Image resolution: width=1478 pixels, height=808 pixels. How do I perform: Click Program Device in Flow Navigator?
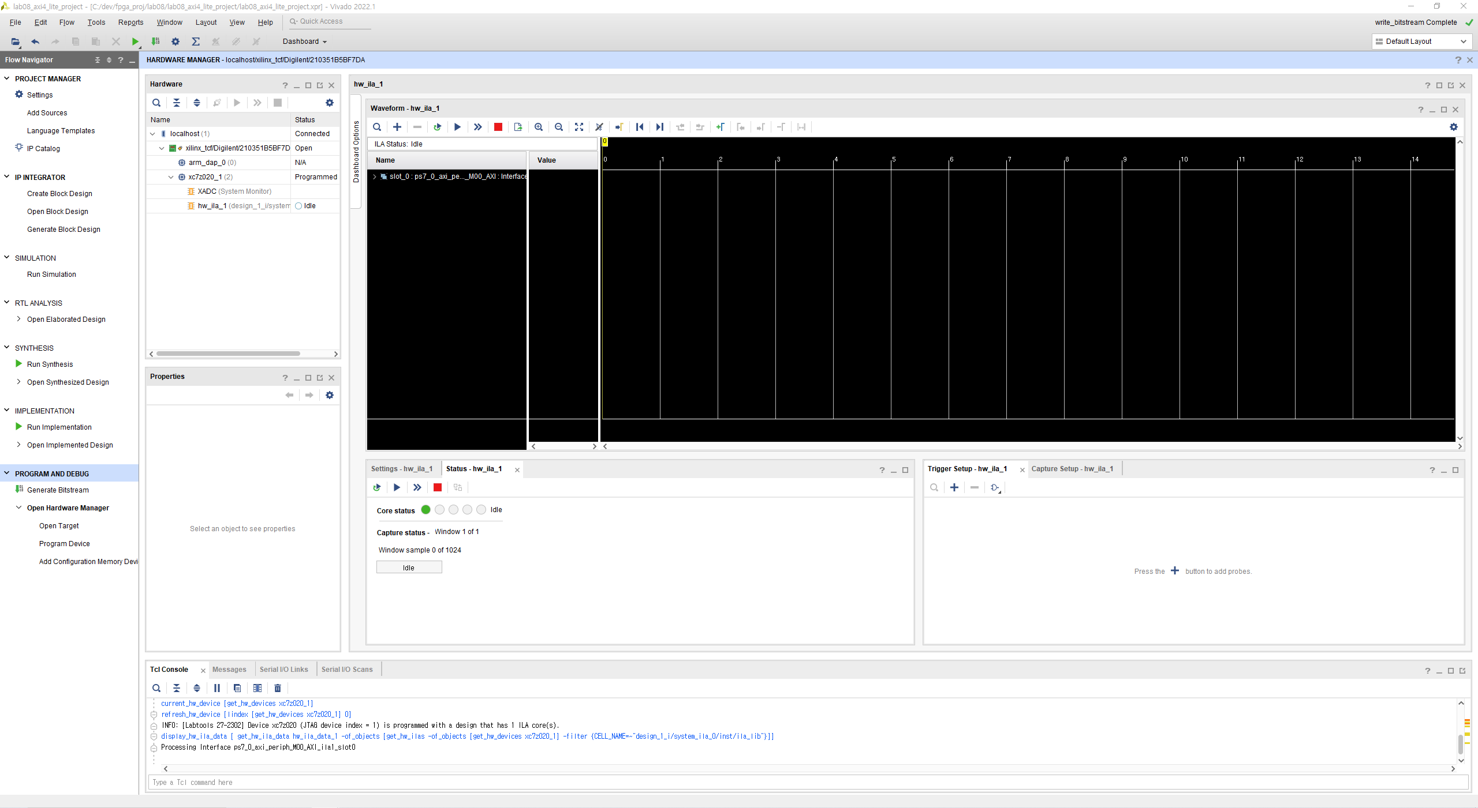pos(65,544)
